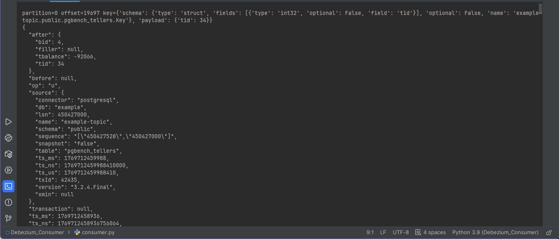This screenshot has height=239, width=559.
Task: Click the breadcrumb chevron separator
Action: tap(69, 233)
